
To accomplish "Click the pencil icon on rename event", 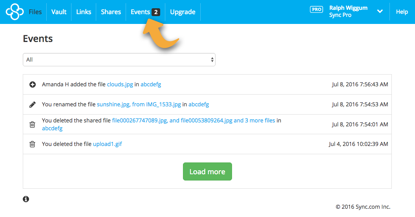I will 33,105.
